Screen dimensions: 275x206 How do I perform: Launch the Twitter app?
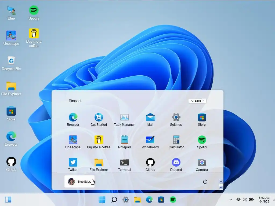(x=73, y=164)
